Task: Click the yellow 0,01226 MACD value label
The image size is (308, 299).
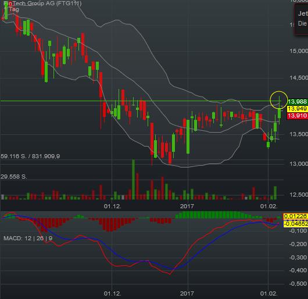Action: [x=295, y=216]
